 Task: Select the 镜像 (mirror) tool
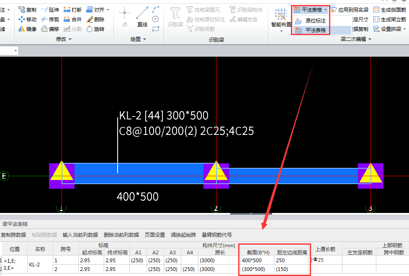click(x=27, y=29)
